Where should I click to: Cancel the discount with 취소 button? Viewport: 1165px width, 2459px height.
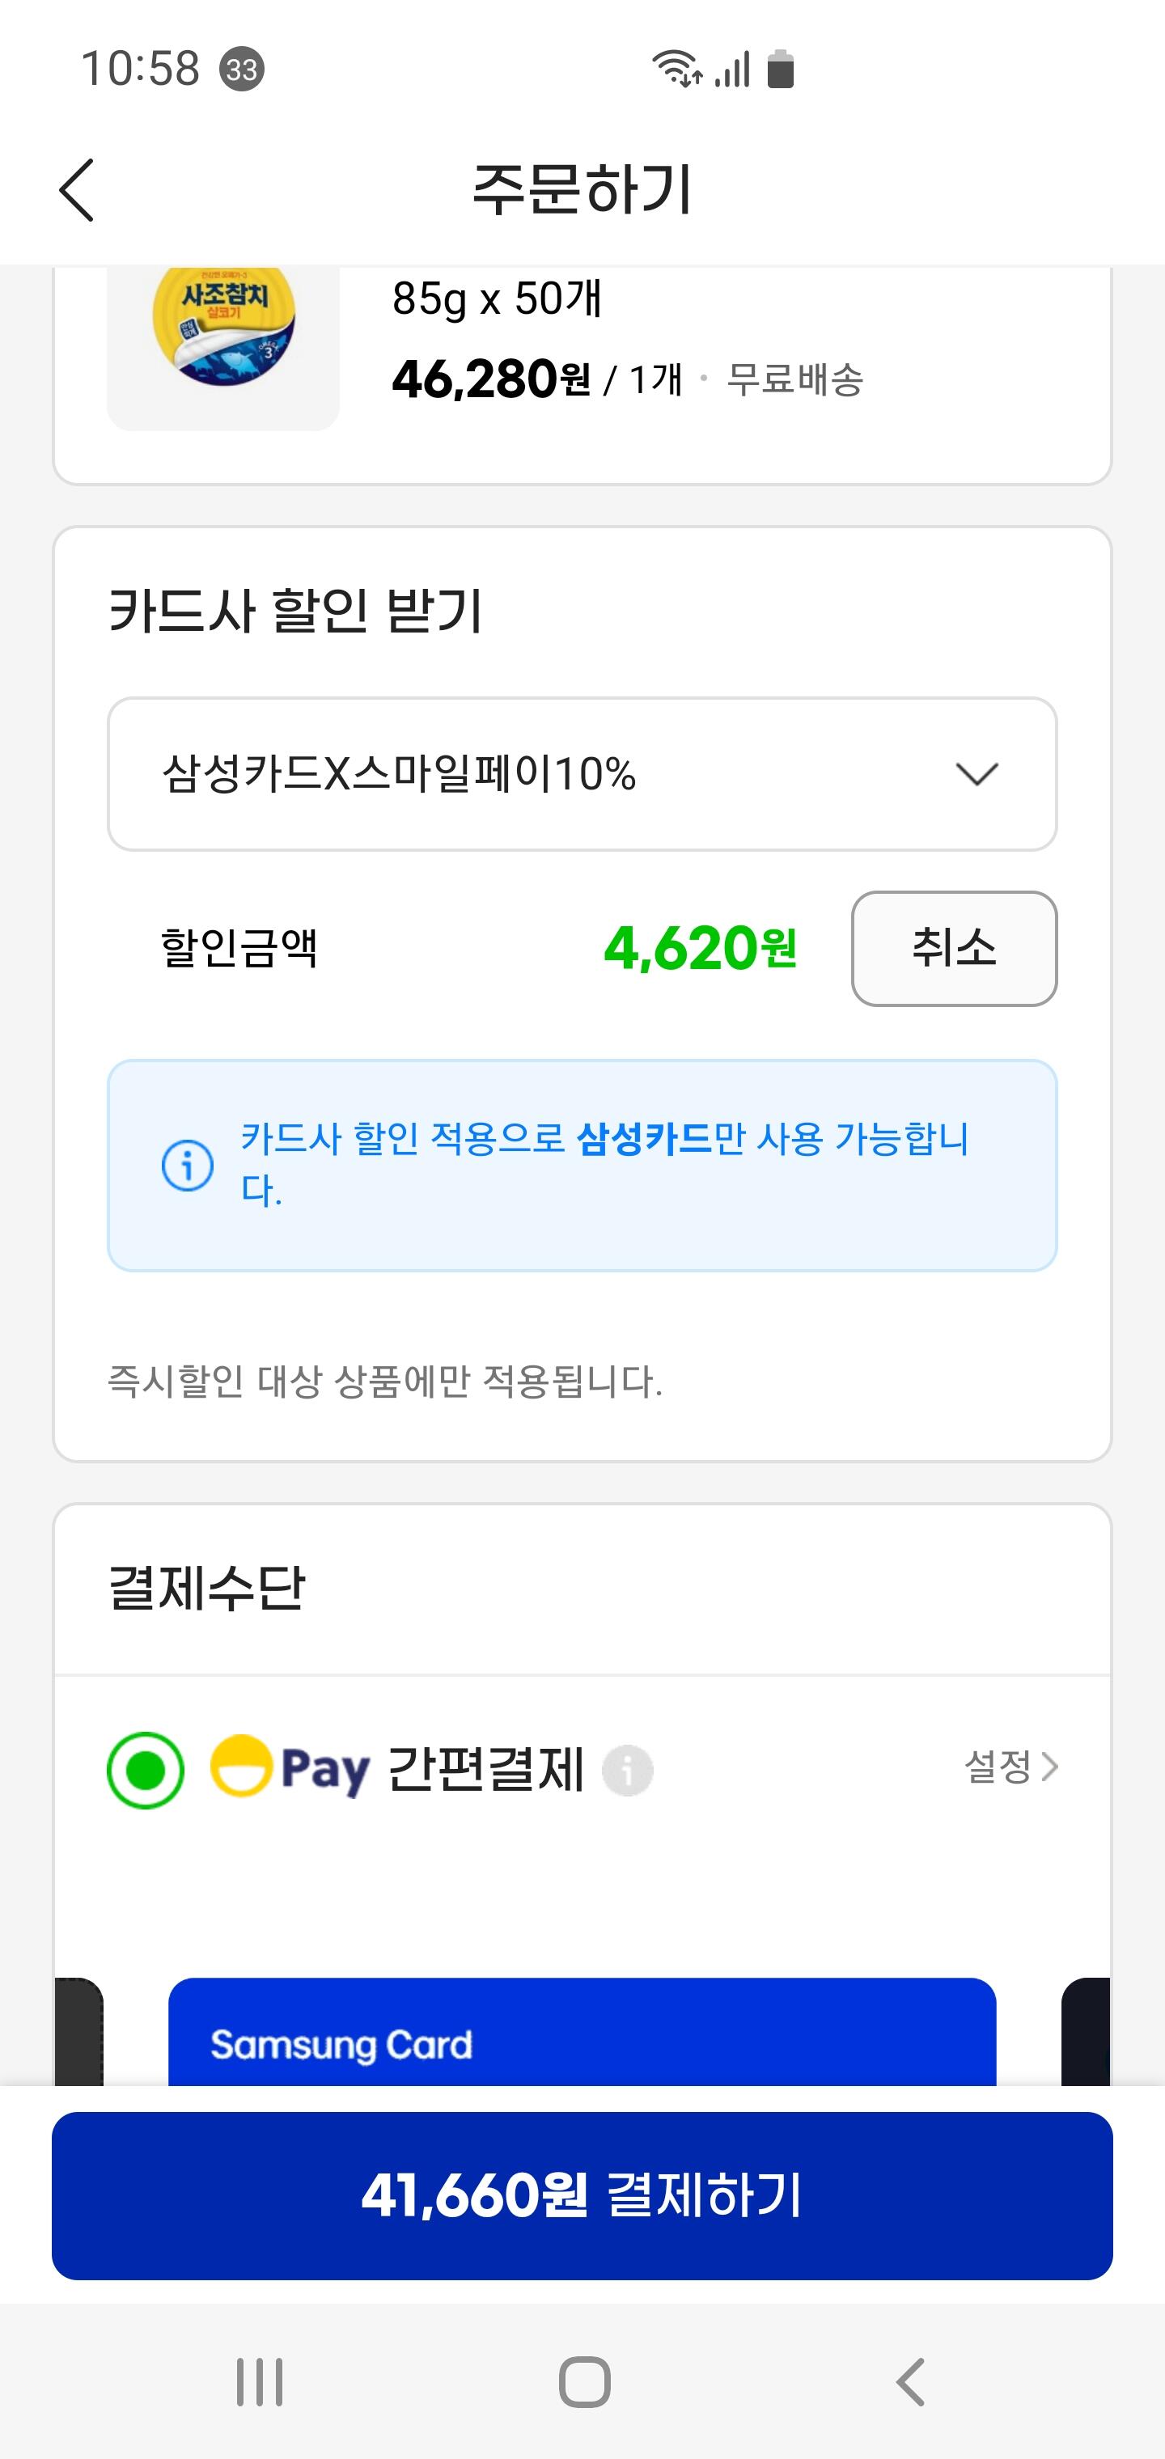[954, 949]
